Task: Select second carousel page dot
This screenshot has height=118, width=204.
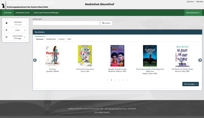Action: [111, 80]
